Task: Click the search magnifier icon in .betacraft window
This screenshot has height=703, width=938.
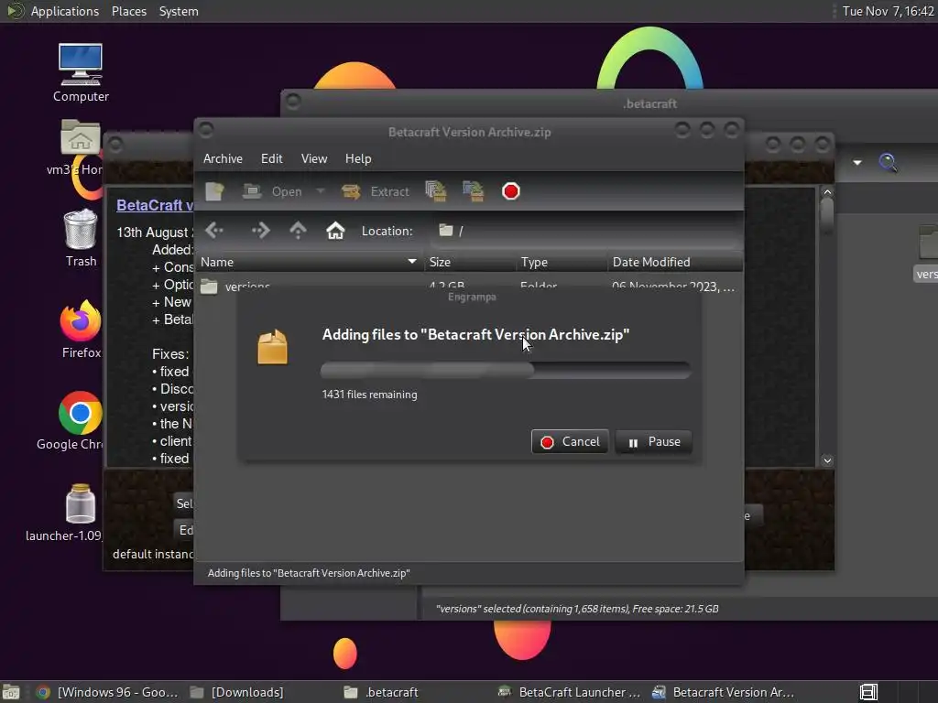Action: click(888, 162)
